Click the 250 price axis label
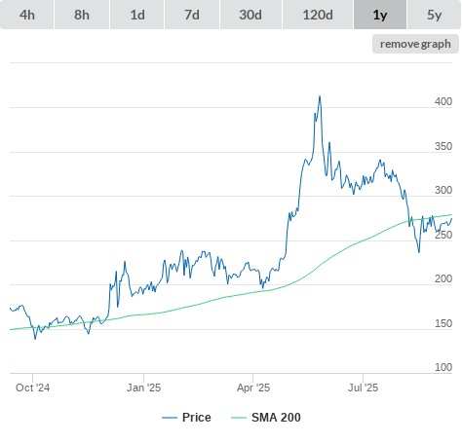This screenshot has height=443, width=462. point(443,235)
